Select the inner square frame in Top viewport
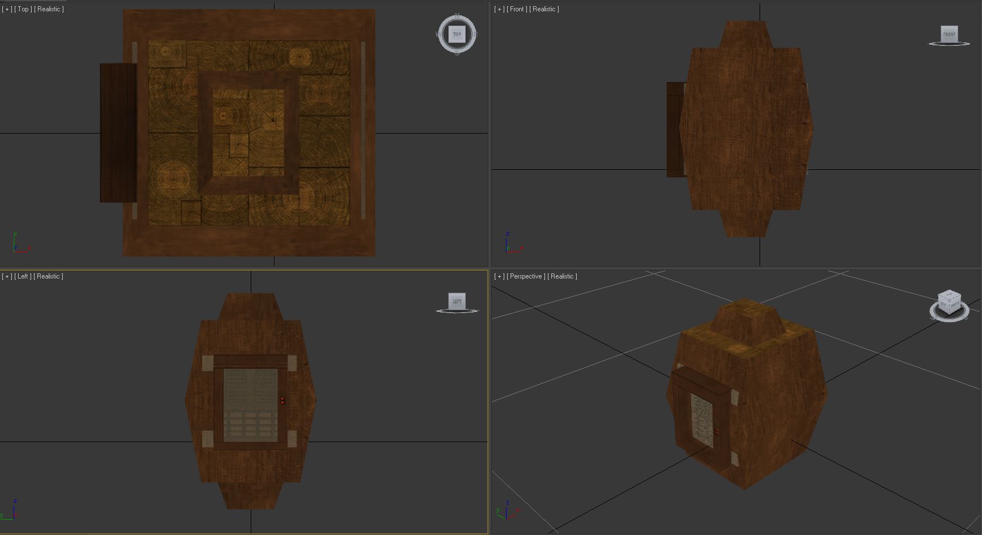 pos(248,134)
